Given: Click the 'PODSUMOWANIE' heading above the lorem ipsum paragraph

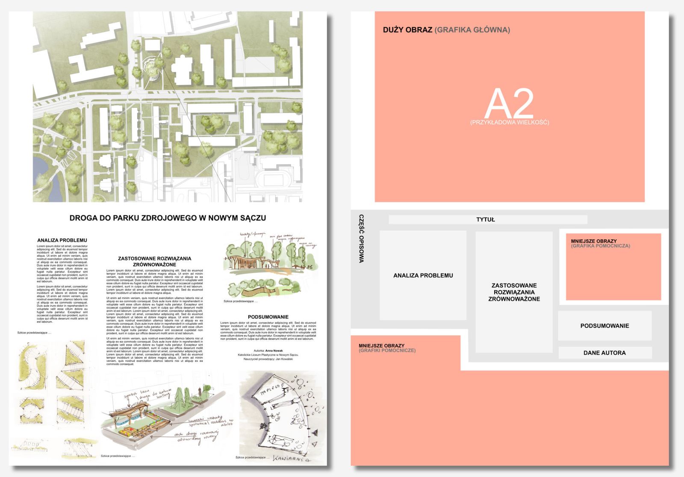Looking at the screenshot, I should pos(268,317).
